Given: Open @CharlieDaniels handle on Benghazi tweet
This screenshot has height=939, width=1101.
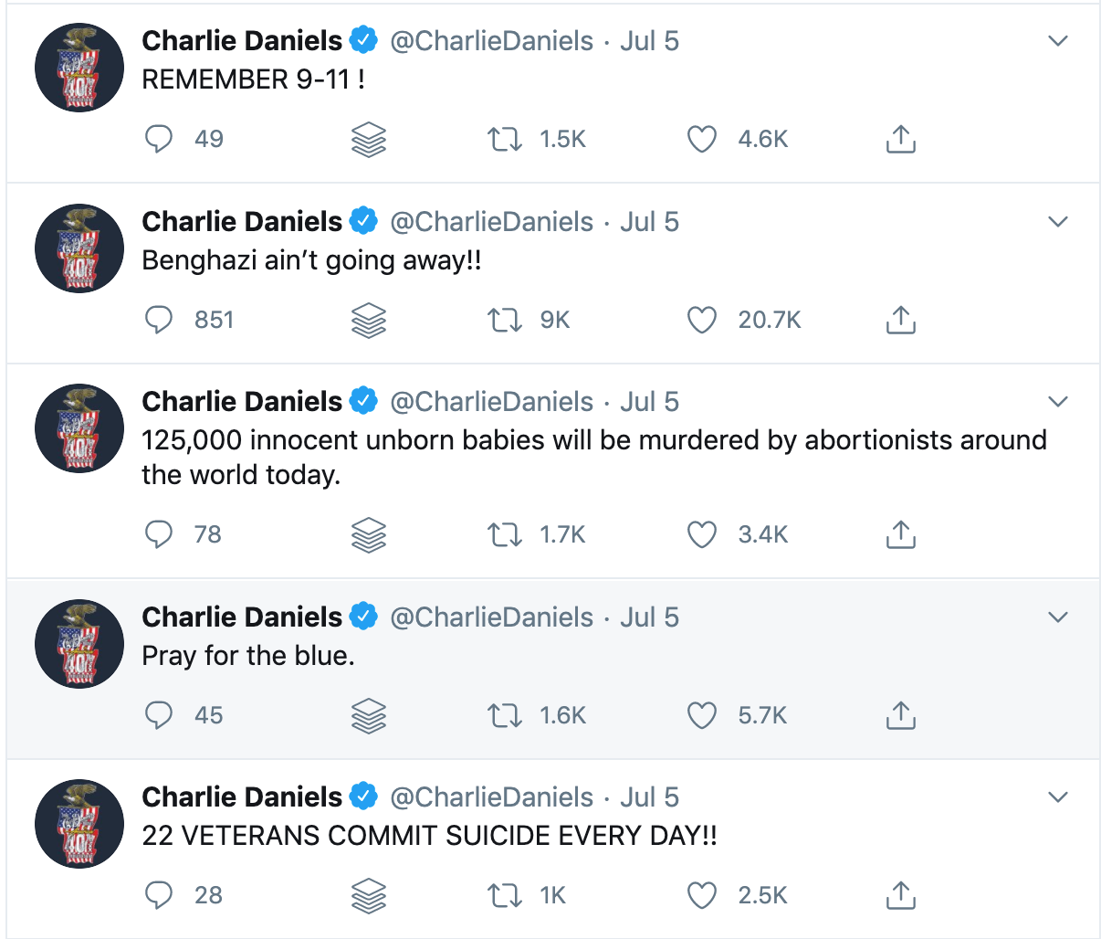Looking at the screenshot, I should [x=492, y=222].
